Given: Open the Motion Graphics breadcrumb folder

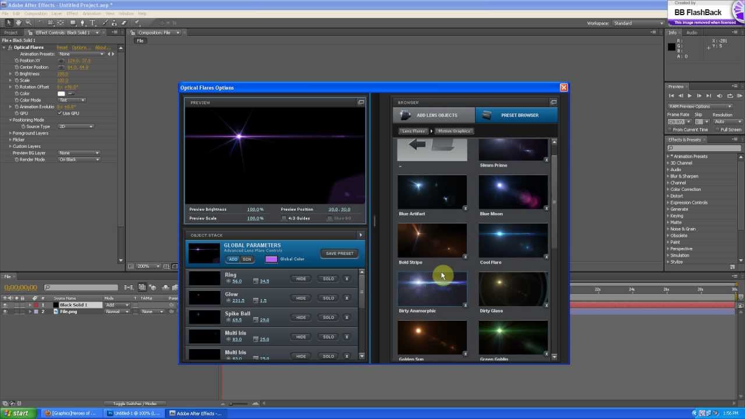Looking at the screenshot, I should (454, 131).
